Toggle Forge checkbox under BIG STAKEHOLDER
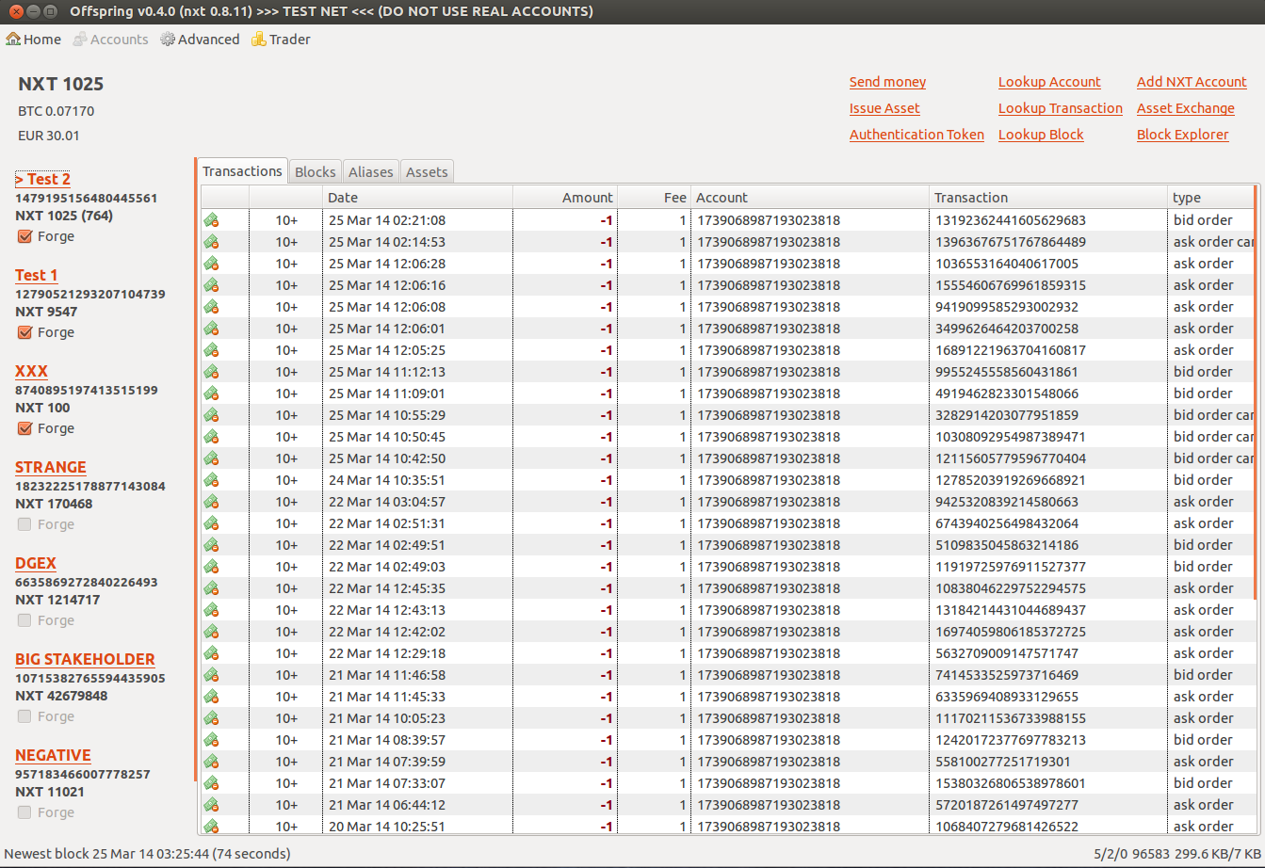Screen dimensions: 1265x868 point(24,716)
